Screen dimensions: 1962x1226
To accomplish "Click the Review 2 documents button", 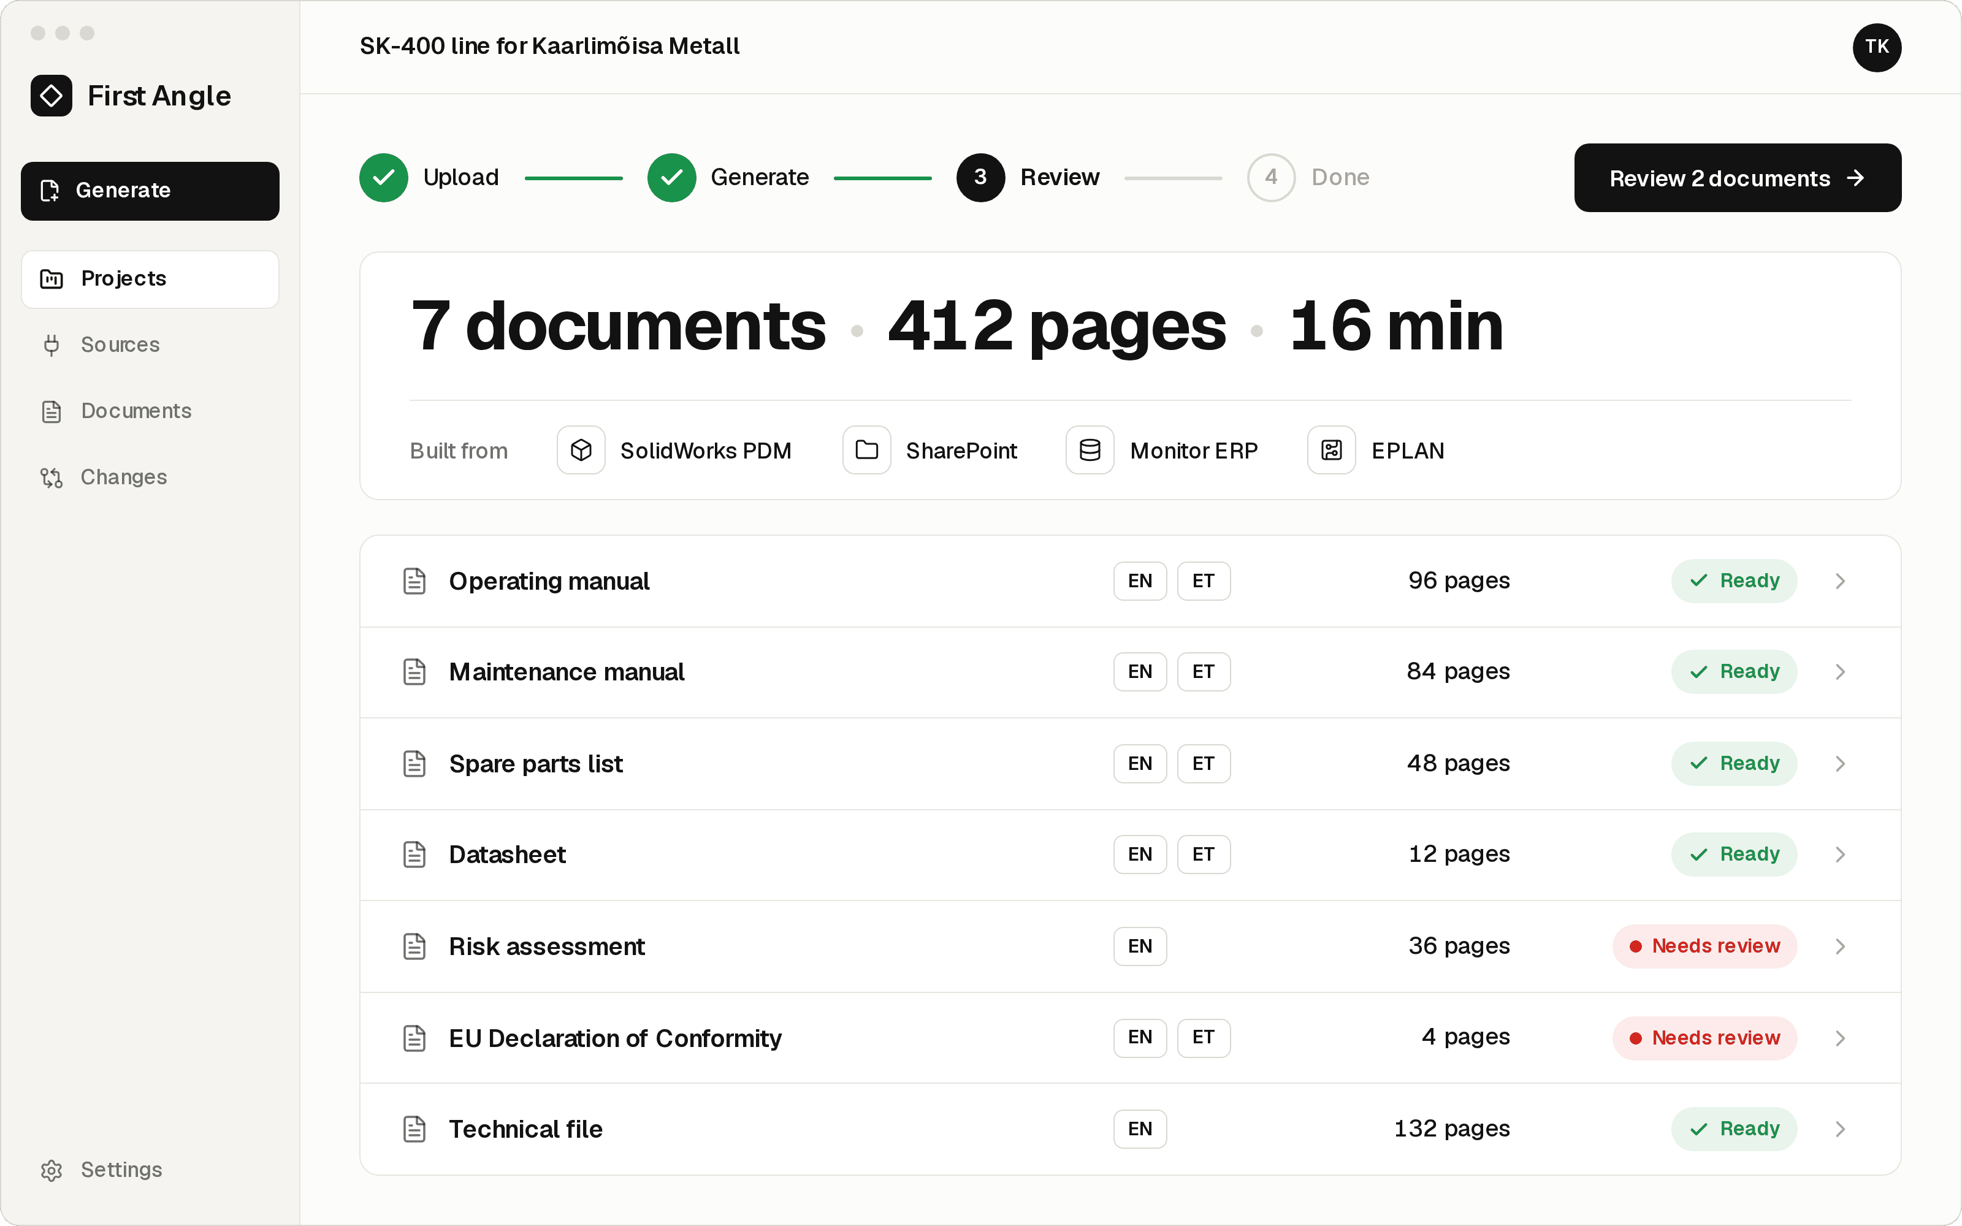I will pyautogui.click(x=1738, y=178).
